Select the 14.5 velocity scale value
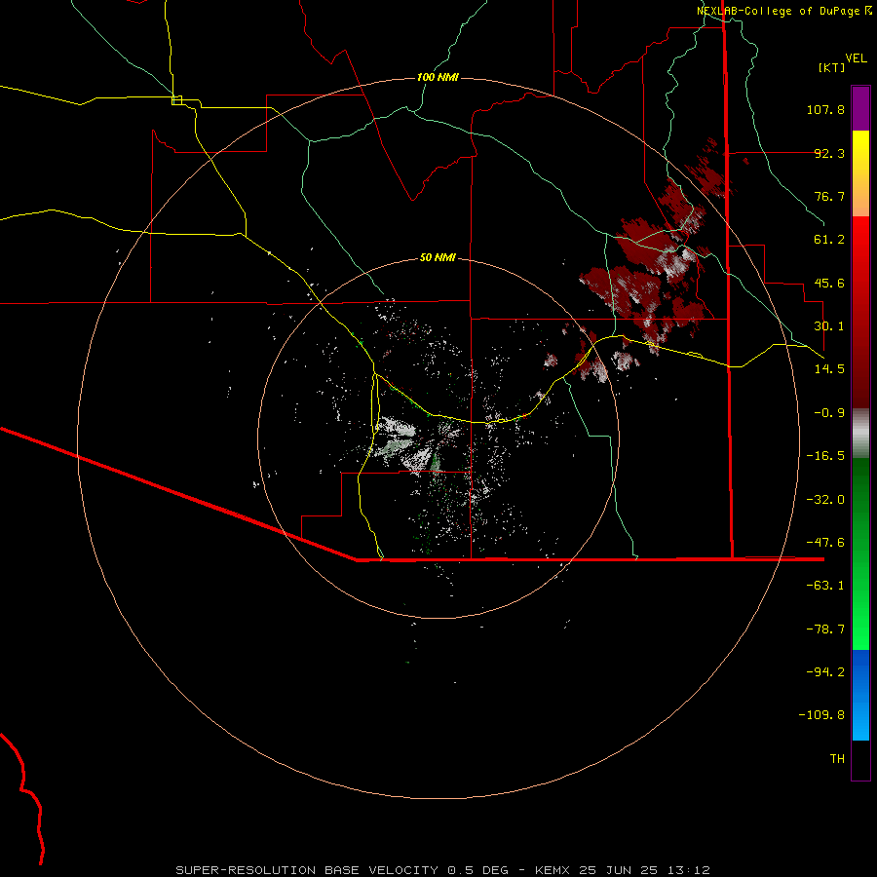Screen dimensions: 877x877 [x=829, y=369]
